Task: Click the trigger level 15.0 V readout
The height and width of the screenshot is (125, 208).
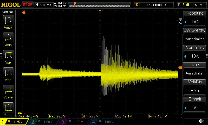Action: coord(197,5)
